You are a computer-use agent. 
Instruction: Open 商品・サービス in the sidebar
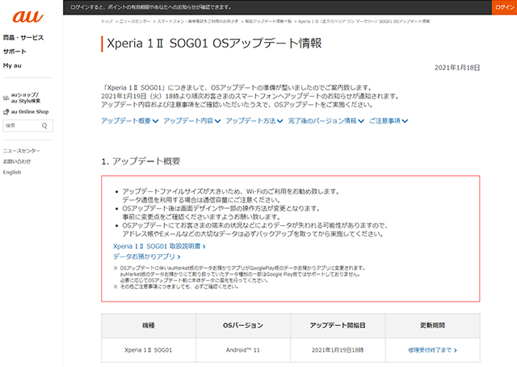tap(23, 38)
